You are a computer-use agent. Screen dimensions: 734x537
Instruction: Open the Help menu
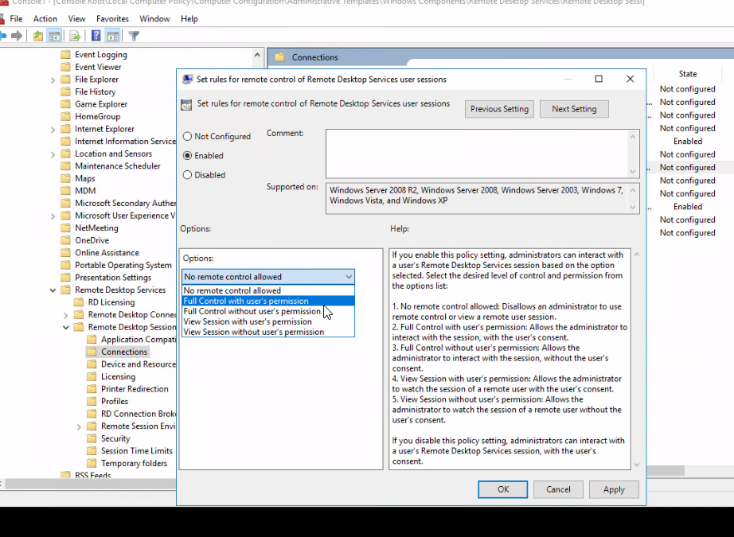pos(189,19)
